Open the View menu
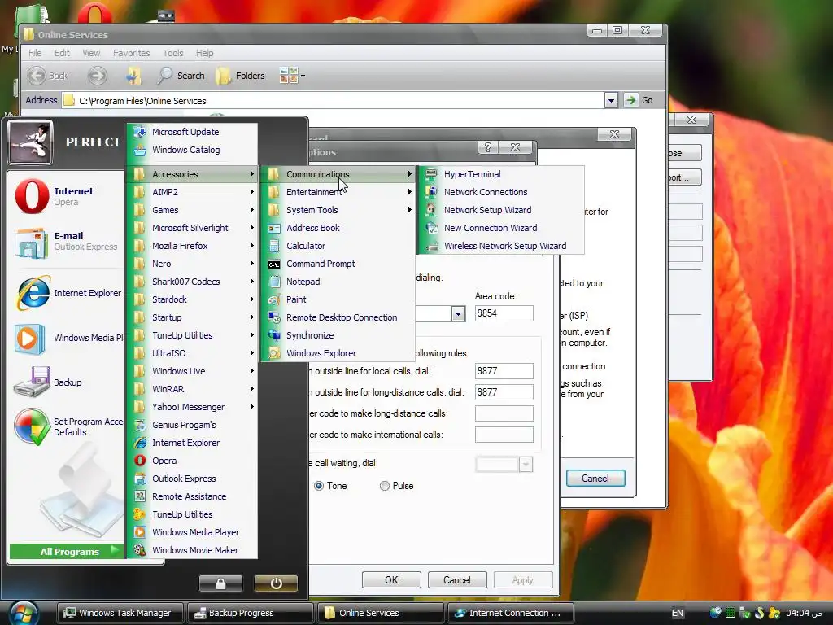The image size is (833, 625). point(91,53)
